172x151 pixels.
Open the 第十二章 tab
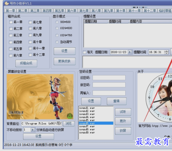click(x=150, y=11)
